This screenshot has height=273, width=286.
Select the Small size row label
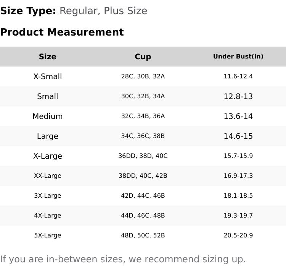tap(47, 96)
